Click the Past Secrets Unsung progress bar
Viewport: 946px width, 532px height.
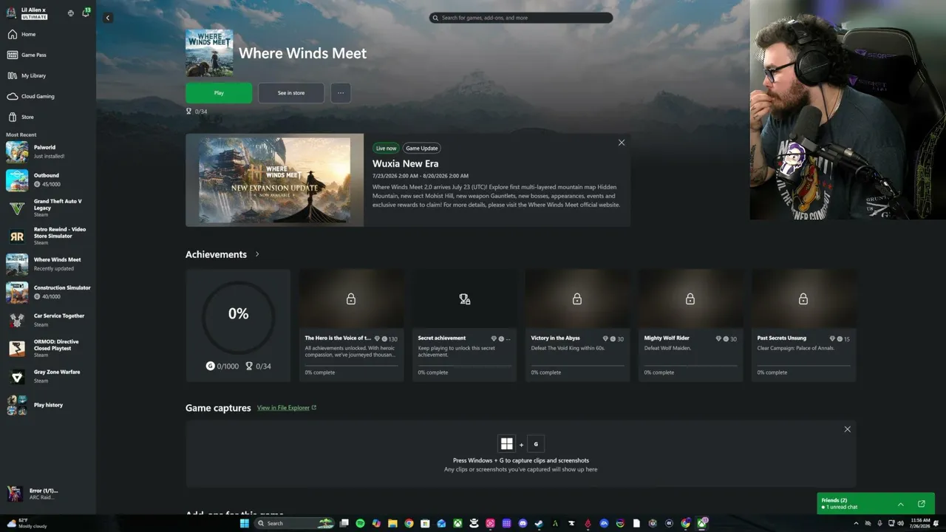803,365
